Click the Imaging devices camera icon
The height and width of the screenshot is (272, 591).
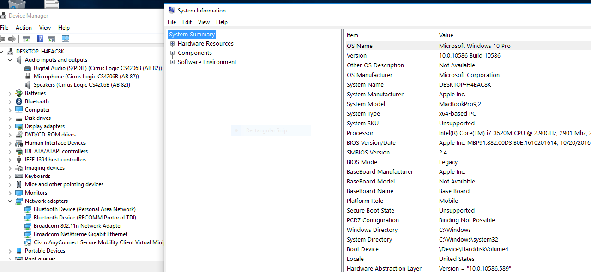[x=19, y=168]
